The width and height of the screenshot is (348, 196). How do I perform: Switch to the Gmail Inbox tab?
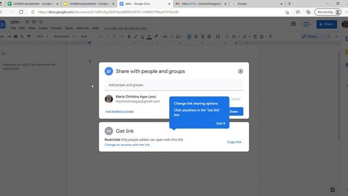(x=201, y=4)
